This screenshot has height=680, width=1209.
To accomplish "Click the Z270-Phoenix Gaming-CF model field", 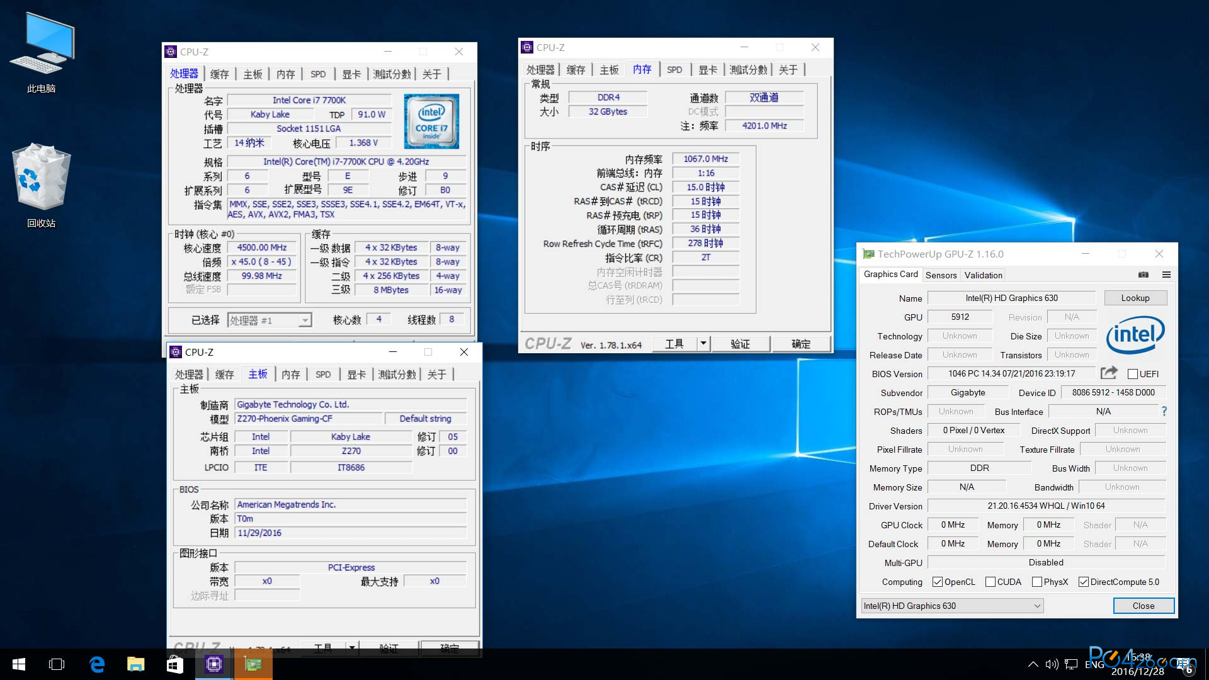I will (309, 419).
